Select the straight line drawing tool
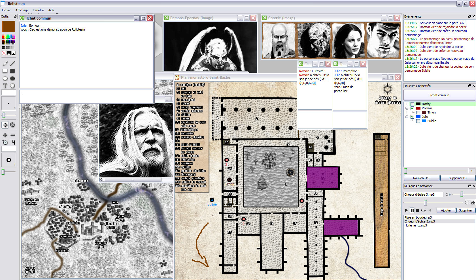476x280 pixels. [12, 64]
